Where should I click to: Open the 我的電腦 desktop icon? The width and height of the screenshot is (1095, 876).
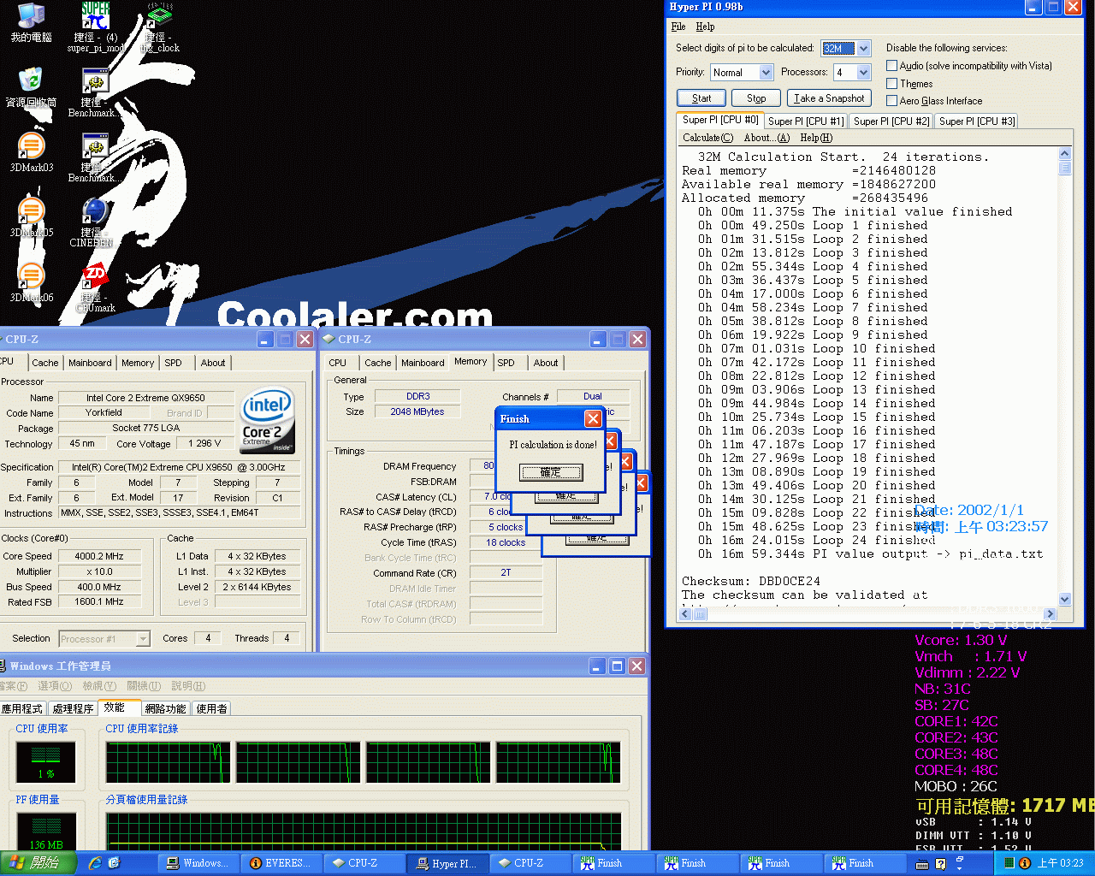pos(32,21)
